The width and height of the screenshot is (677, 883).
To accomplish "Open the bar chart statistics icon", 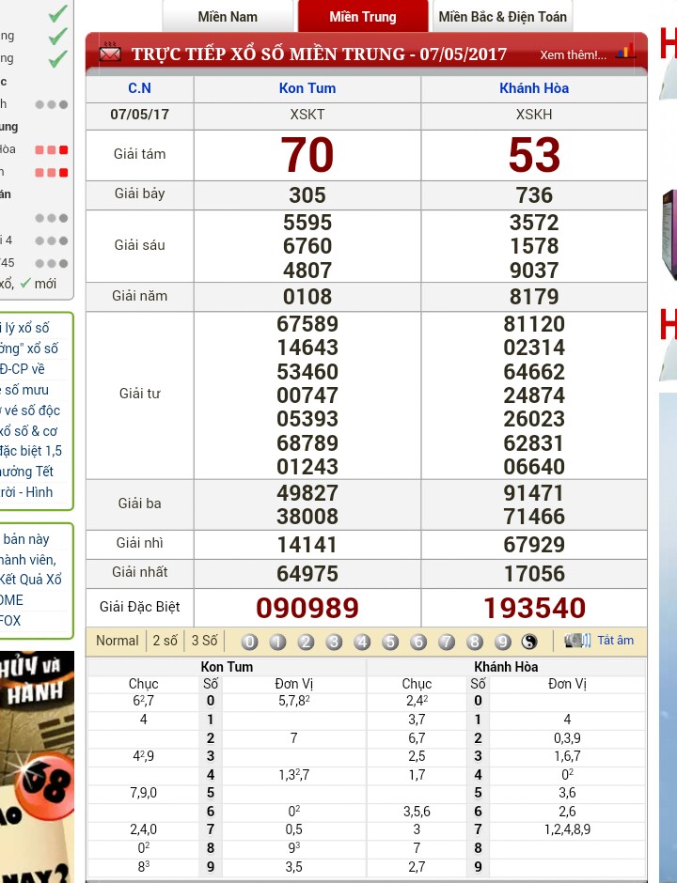I will [x=625, y=53].
